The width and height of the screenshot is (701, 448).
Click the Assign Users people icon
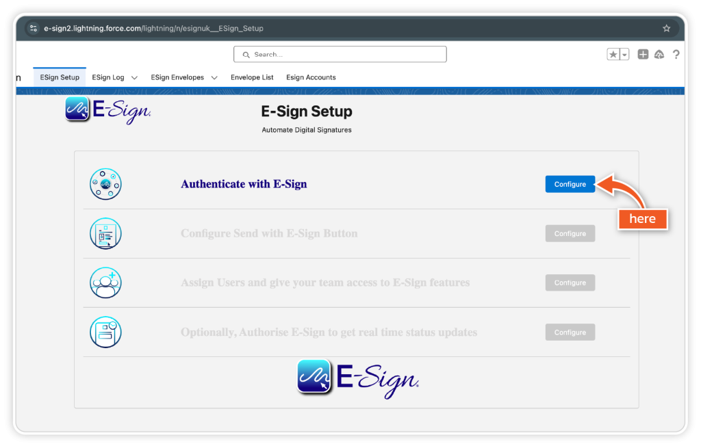click(105, 282)
